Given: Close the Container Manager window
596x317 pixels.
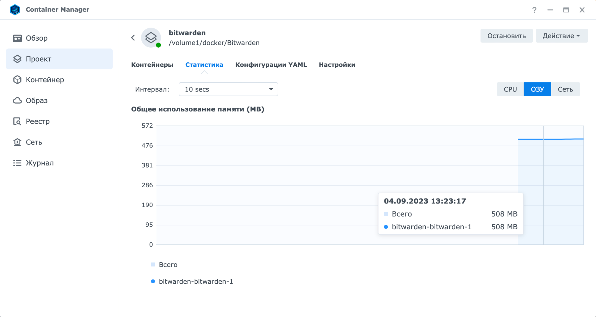Looking at the screenshot, I should click(x=582, y=10).
